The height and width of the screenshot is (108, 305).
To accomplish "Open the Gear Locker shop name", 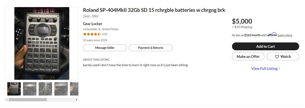I will (93, 24).
